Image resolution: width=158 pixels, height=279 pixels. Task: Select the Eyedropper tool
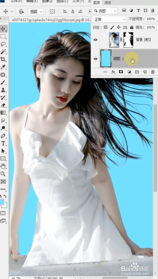pos(3,67)
